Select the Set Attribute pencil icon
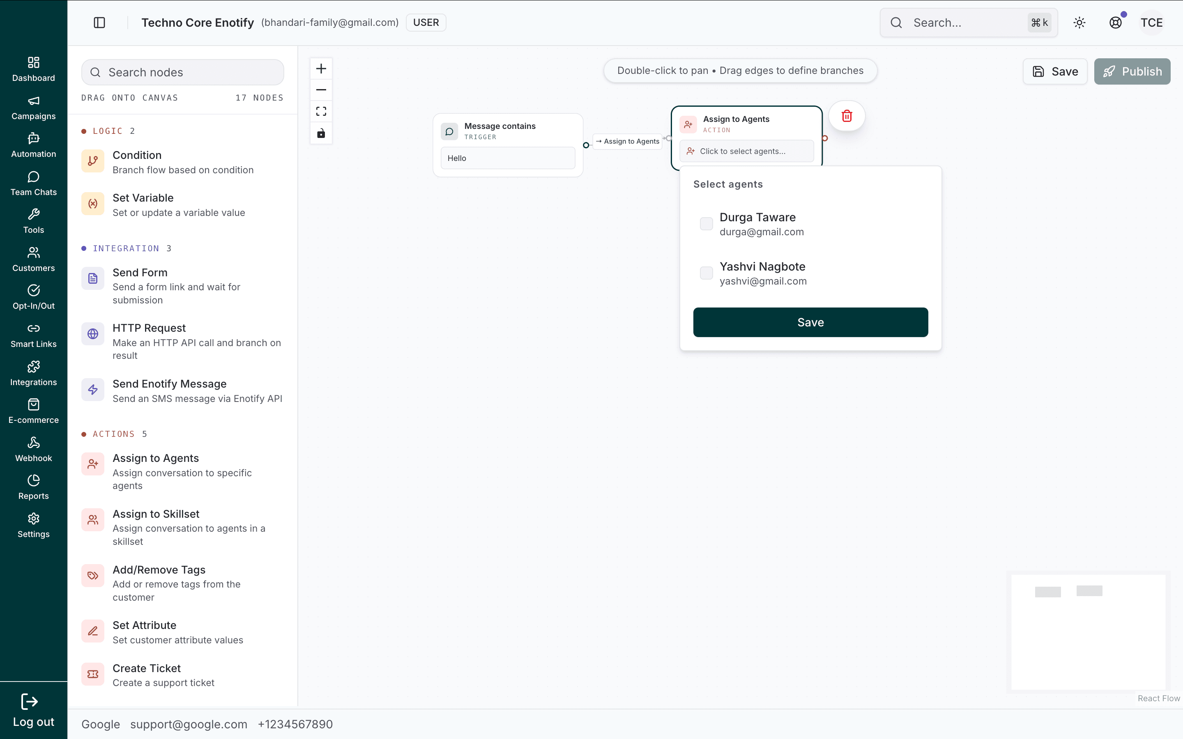Viewport: 1183px width, 739px height. point(93,631)
